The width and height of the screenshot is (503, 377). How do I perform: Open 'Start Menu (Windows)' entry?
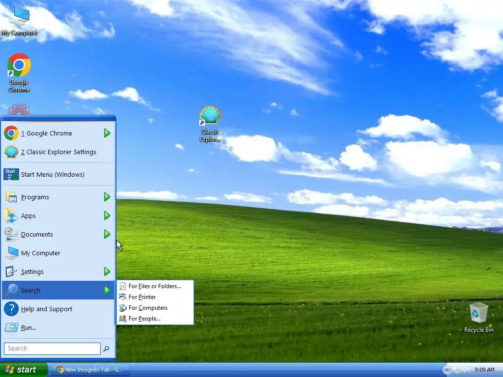pyautogui.click(x=58, y=174)
